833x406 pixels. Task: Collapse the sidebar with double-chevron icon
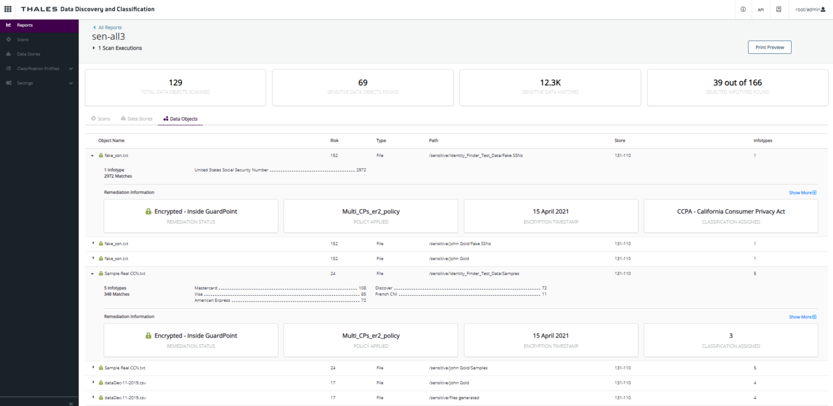(x=71, y=403)
